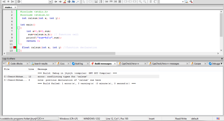
Task: Click the US flag language indicator
Action: point(218,119)
